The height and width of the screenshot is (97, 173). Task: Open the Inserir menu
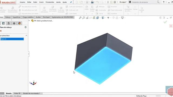[41, 2]
